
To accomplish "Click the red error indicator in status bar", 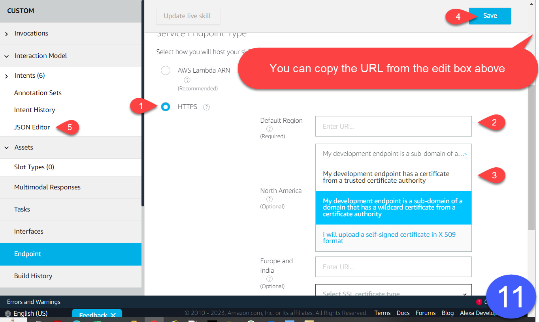I will pos(479,302).
